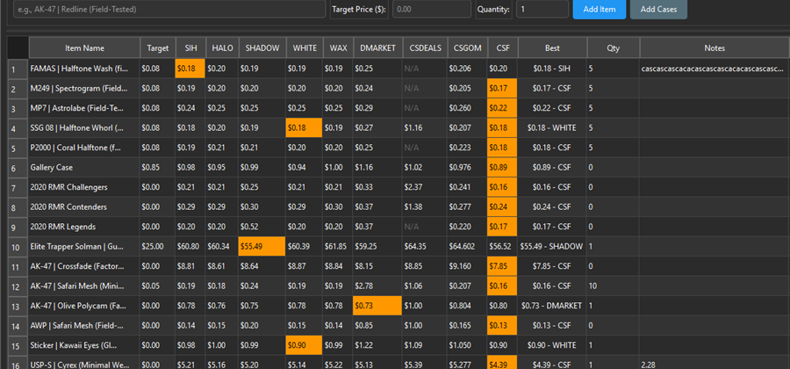The height and width of the screenshot is (369, 790).
Task: Click the $2.37 CSDEALS cell for RMR Challengers
Action: click(x=424, y=187)
